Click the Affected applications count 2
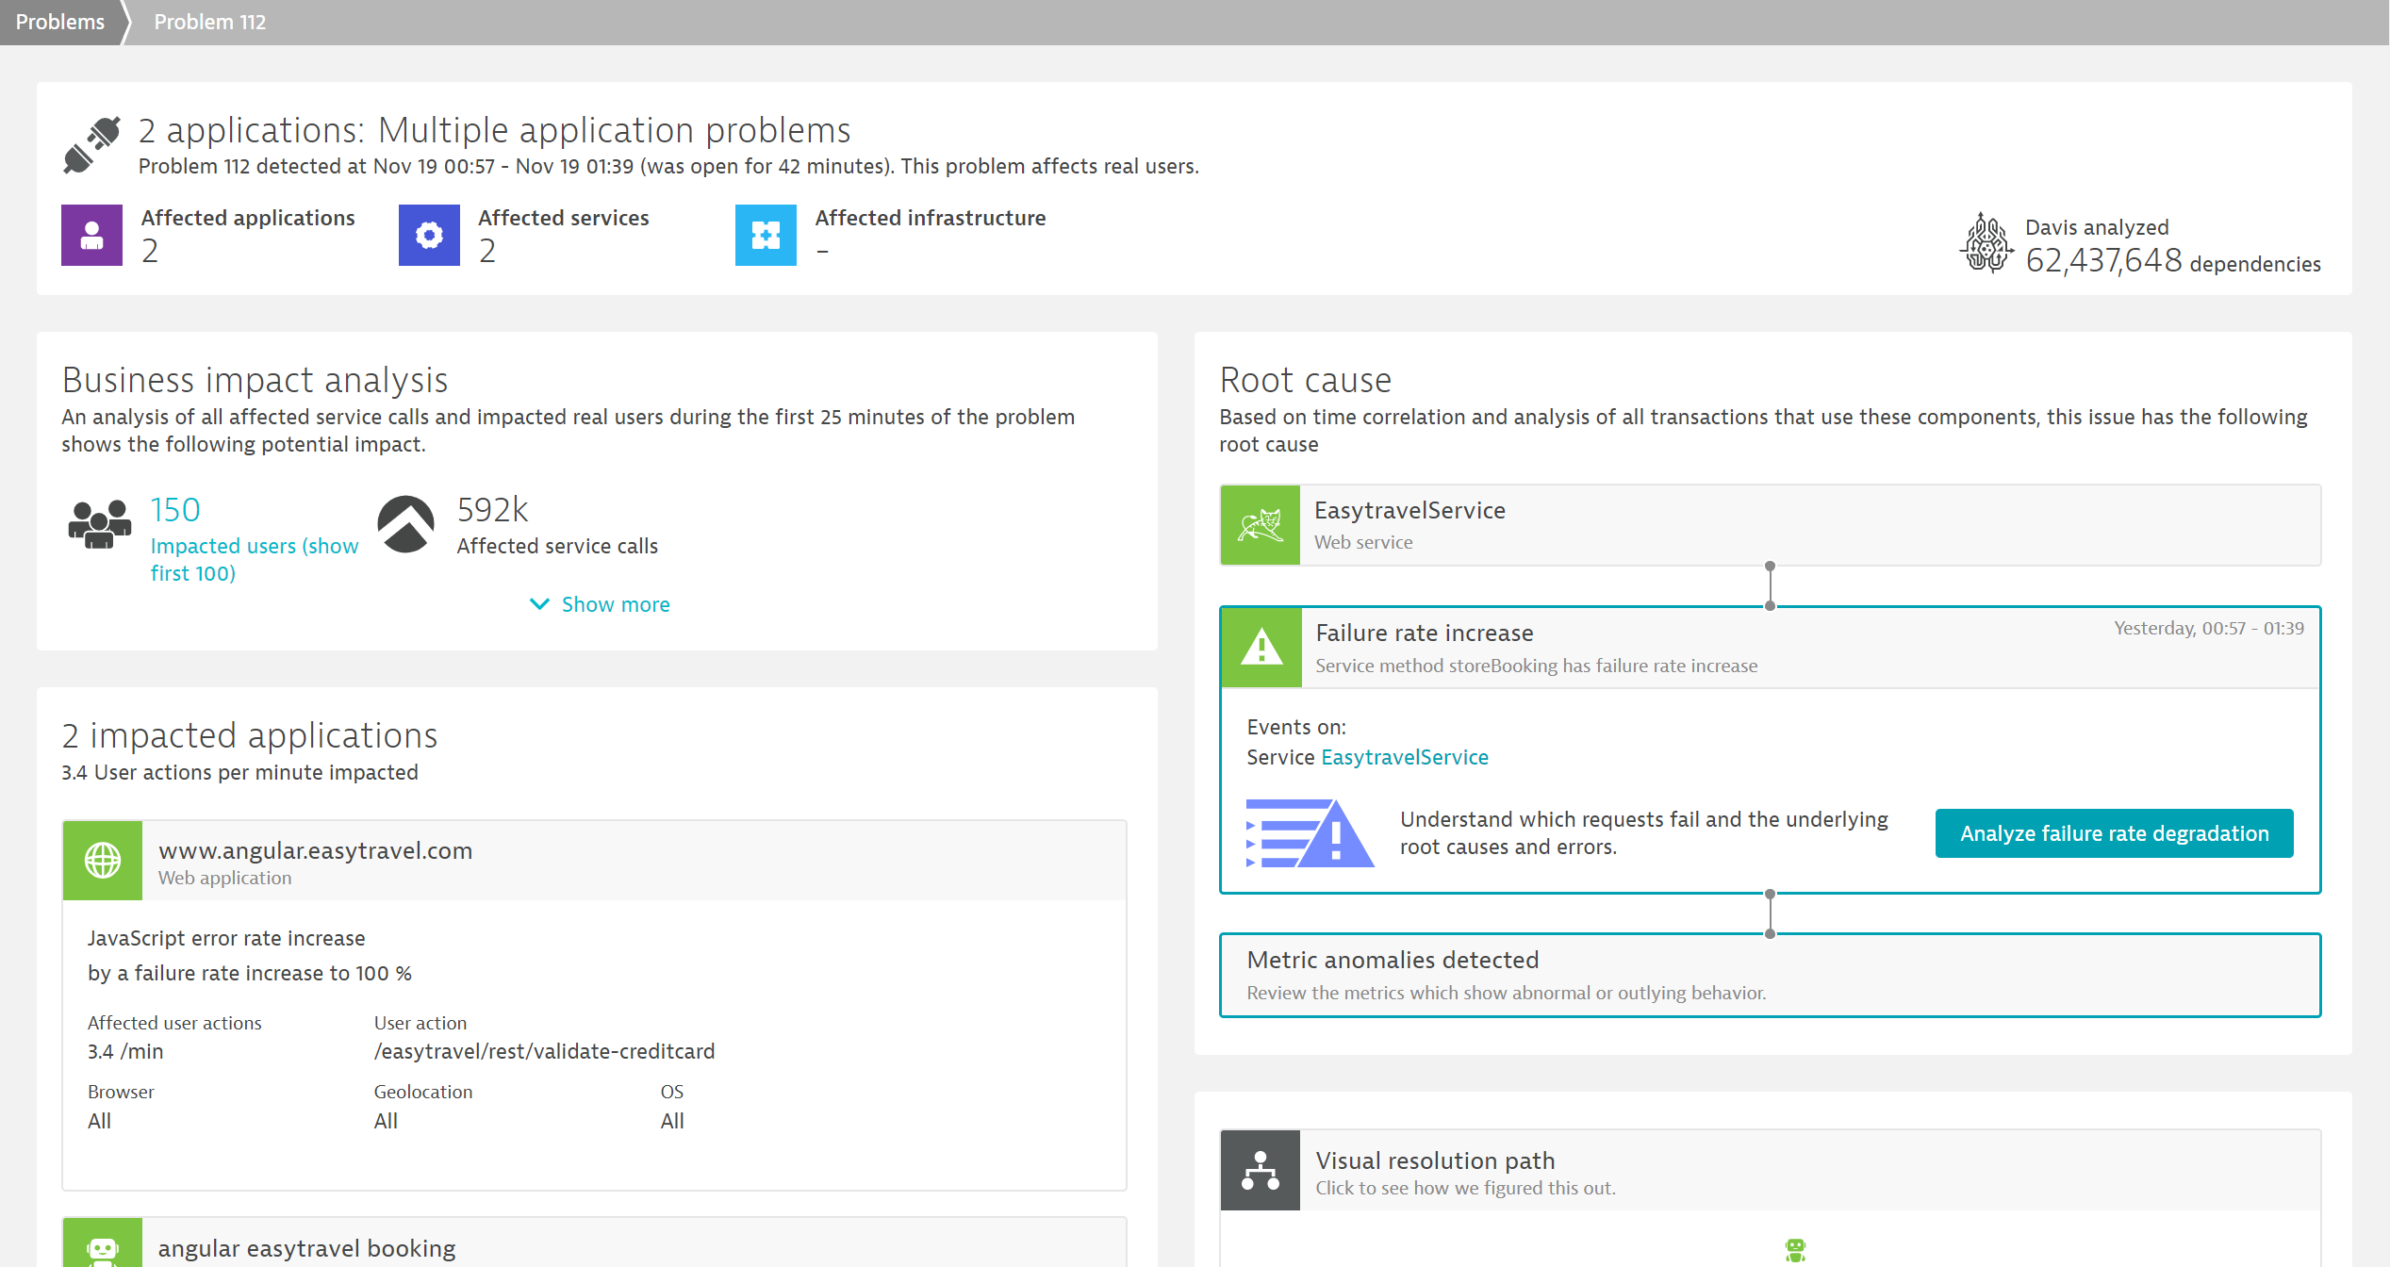2390x1267 pixels. (150, 251)
